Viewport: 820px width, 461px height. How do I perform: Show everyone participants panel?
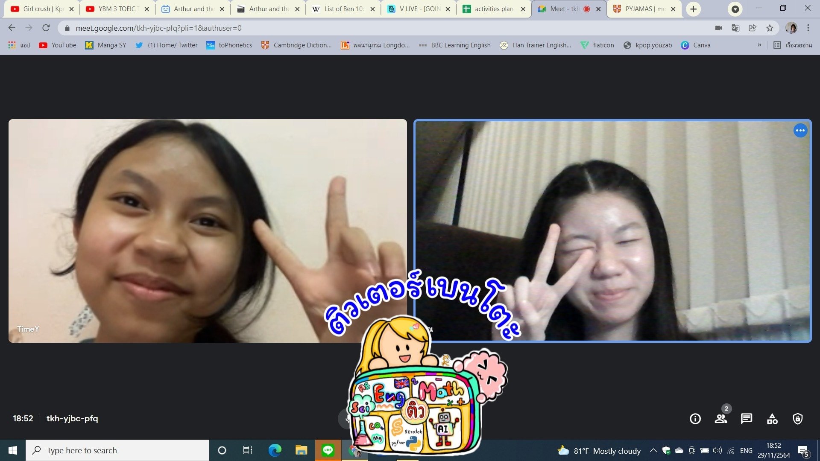tap(721, 419)
